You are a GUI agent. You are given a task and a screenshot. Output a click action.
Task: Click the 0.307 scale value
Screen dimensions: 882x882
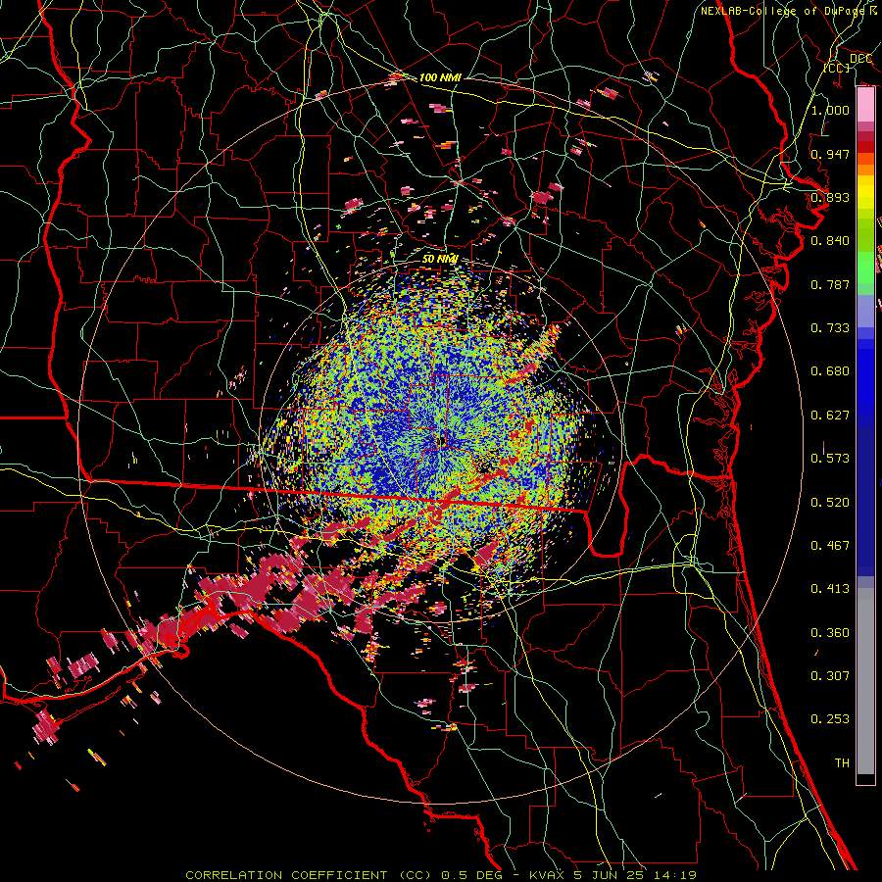pos(830,676)
